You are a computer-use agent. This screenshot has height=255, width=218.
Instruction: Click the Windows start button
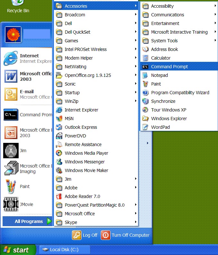pos(18,250)
